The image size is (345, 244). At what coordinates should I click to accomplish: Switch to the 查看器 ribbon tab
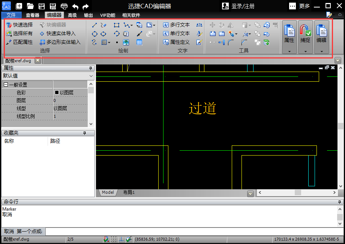33,15
